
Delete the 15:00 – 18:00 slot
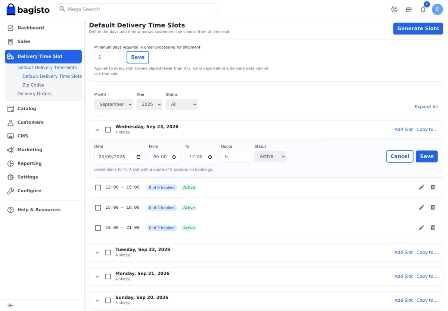pyautogui.click(x=433, y=207)
